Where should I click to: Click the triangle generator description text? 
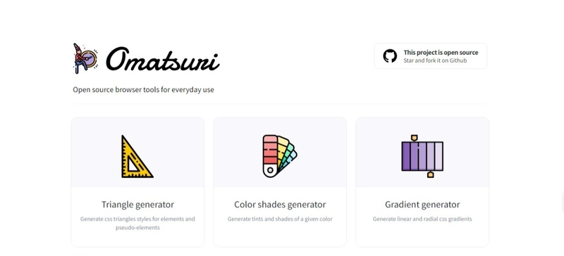pos(137,223)
